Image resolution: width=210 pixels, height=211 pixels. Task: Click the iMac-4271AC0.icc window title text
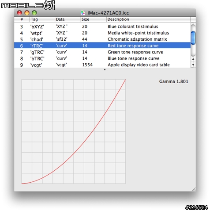tap(108, 13)
